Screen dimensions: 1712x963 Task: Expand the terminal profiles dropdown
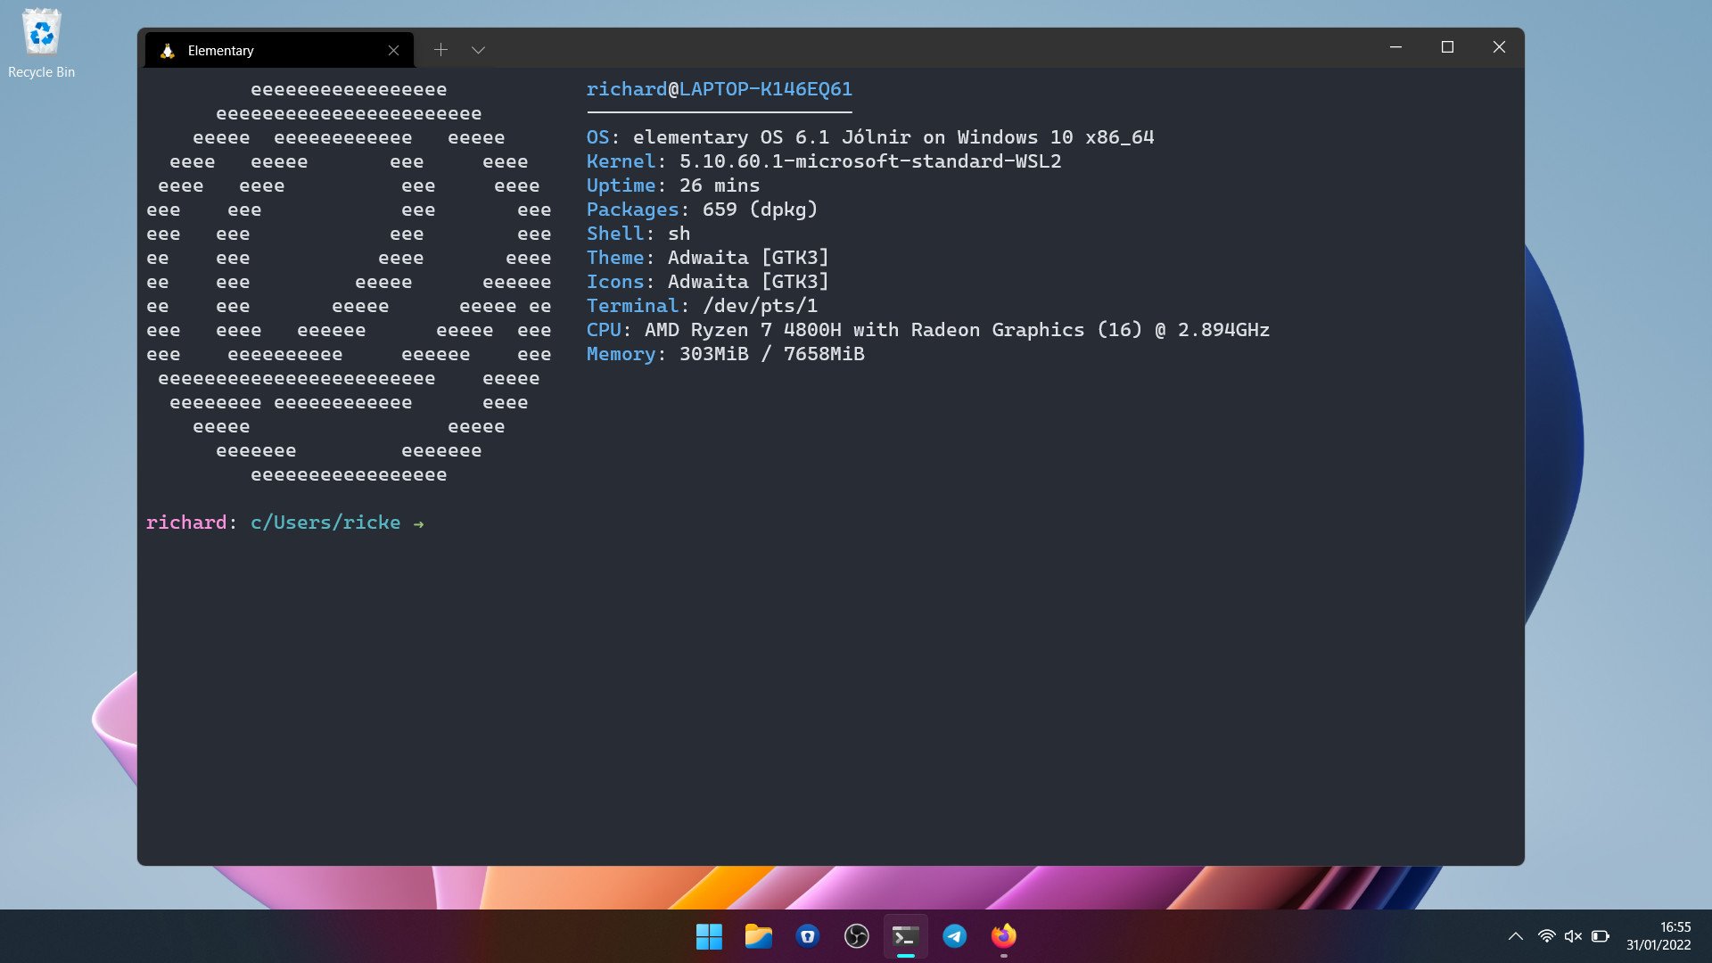coord(478,50)
